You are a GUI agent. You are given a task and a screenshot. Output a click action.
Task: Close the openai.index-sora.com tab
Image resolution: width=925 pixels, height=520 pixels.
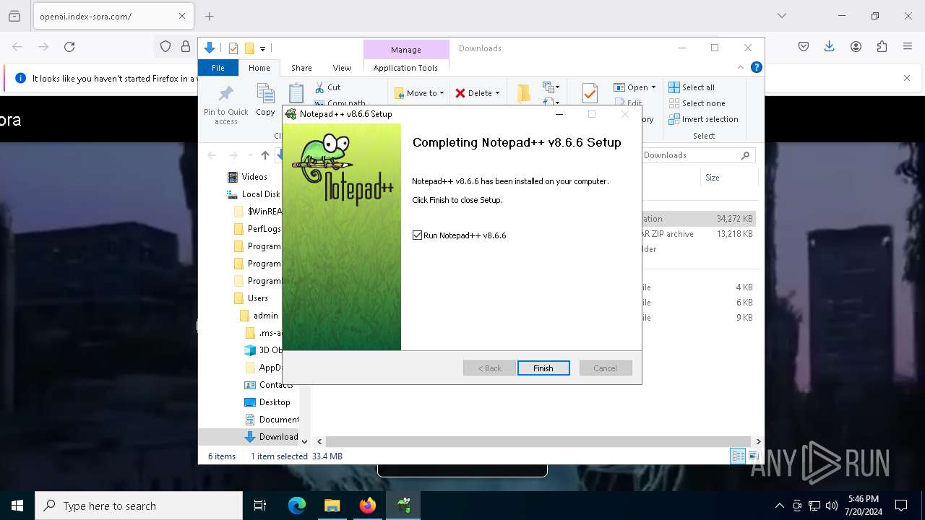pyautogui.click(x=182, y=16)
